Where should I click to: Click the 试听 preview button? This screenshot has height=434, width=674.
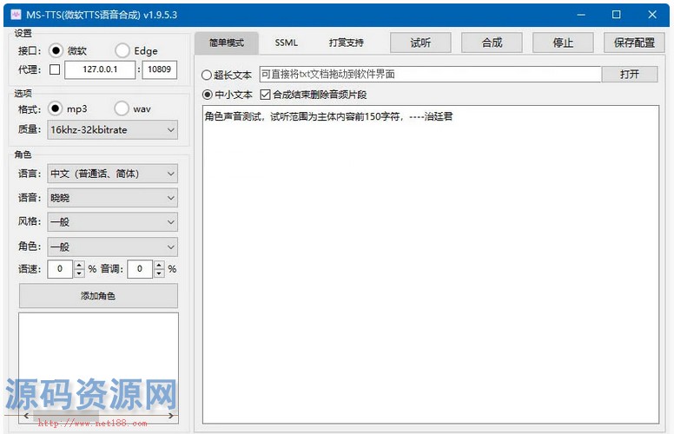(x=420, y=43)
